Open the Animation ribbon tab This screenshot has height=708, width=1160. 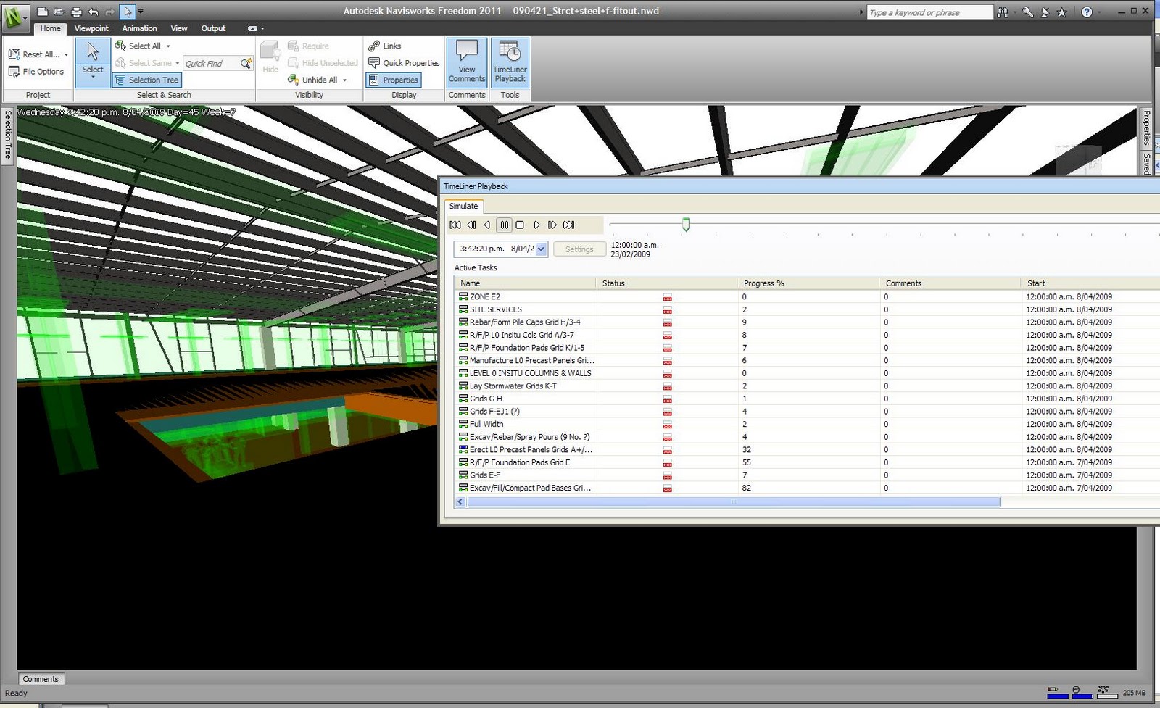click(x=139, y=28)
